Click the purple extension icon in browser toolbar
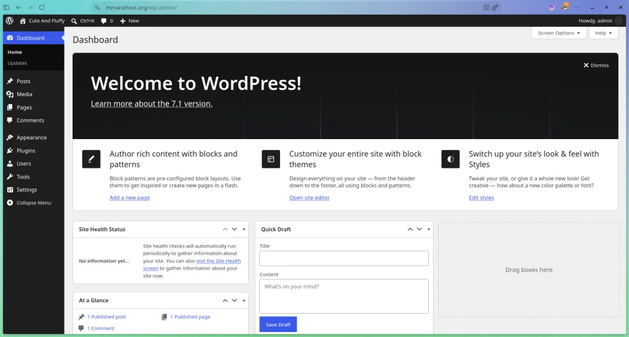This screenshot has width=629, height=337. click(x=552, y=7)
